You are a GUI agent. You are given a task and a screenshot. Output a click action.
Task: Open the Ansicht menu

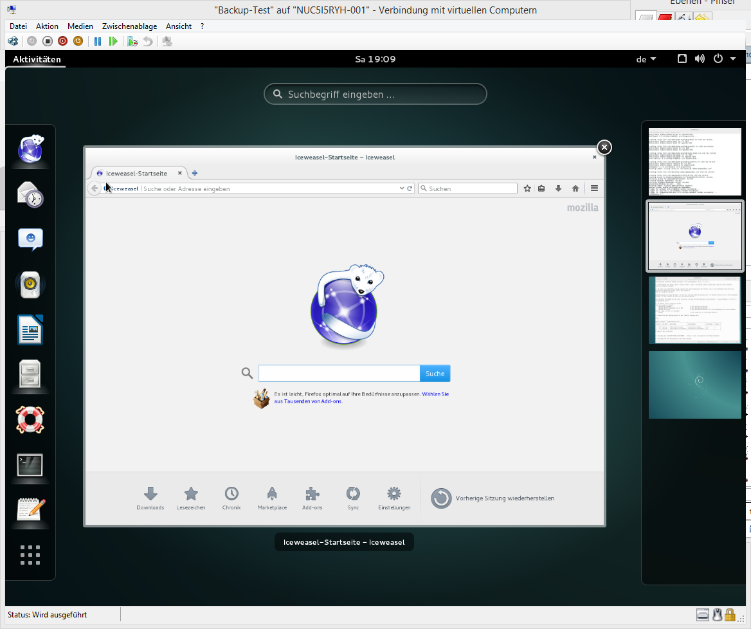click(x=179, y=26)
